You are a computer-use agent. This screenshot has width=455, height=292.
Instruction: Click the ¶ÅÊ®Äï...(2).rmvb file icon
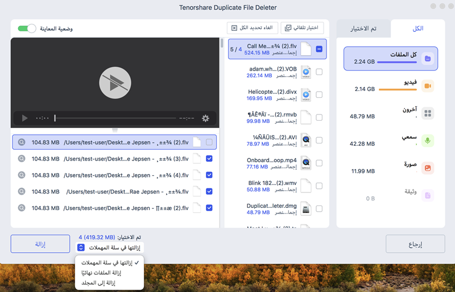pos(306,117)
